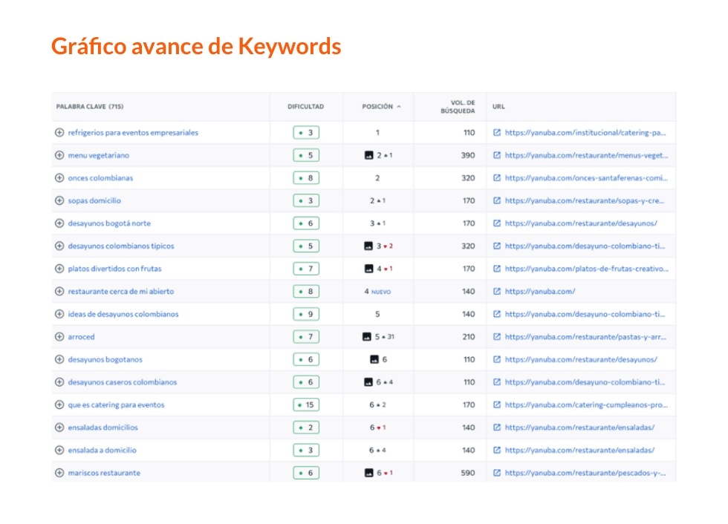
Task: Open external link icon in 'ensalada a domicilio' row
Action: (497, 451)
